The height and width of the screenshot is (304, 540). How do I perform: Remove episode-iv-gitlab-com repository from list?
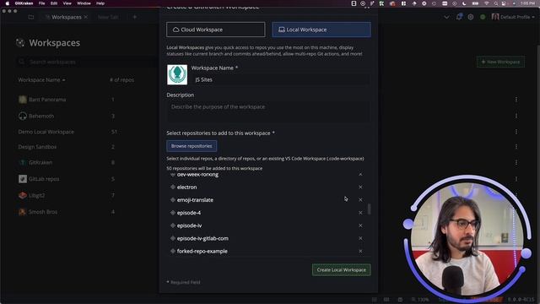coord(360,238)
